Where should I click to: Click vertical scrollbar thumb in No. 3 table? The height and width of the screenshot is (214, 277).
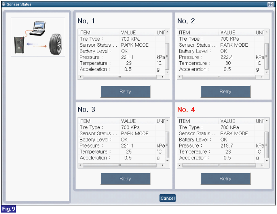tap(167, 145)
